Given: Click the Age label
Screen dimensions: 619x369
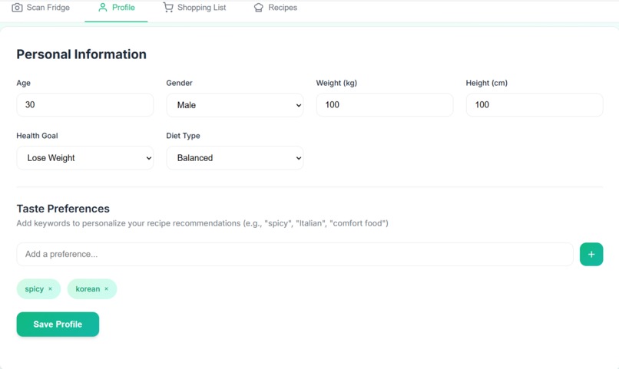Looking at the screenshot, I should (x=23, y=83).
